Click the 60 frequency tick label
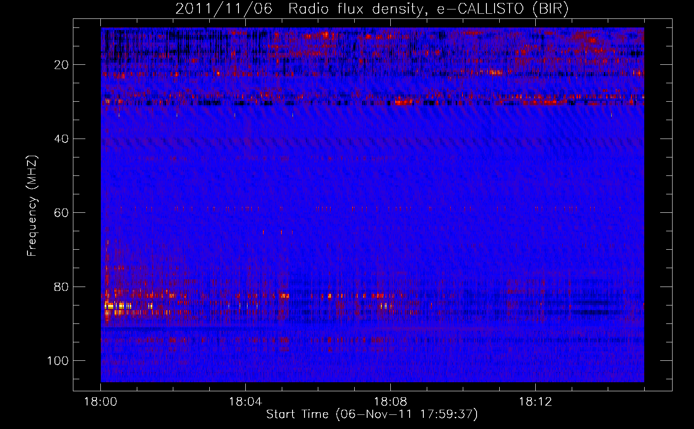Screen dimensions: 694x429 (x=61, y=213)
